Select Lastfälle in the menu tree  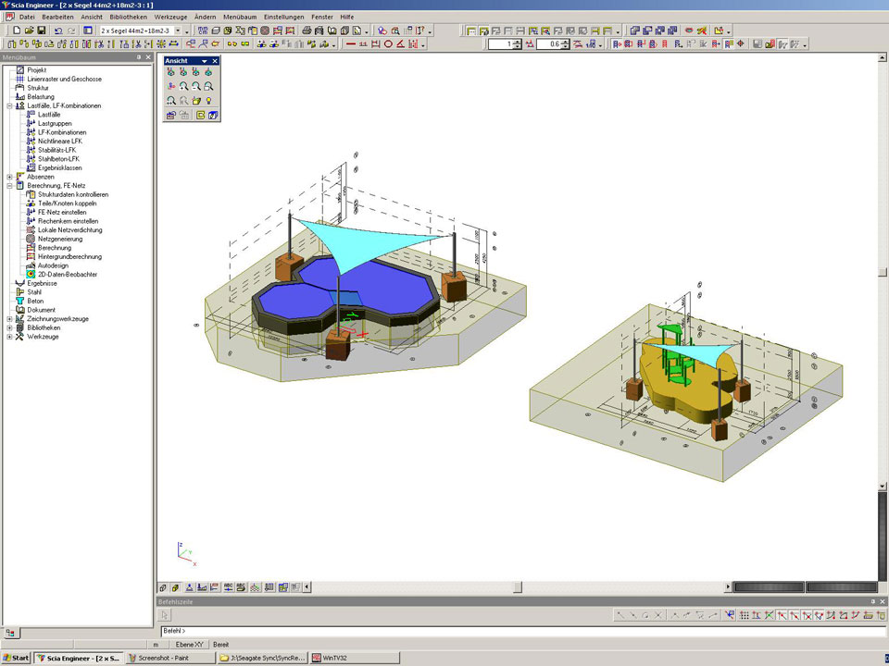pyautogui.click(x=50, y=115)
